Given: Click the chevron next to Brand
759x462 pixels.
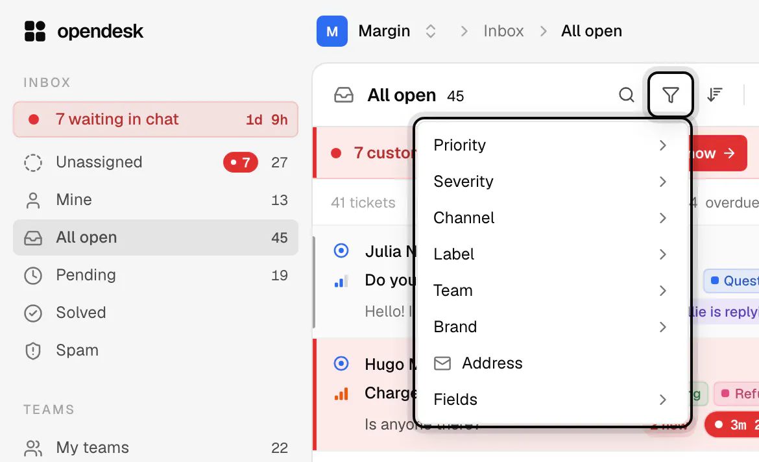Looking at the screenshot, I should tap(663, 327).
